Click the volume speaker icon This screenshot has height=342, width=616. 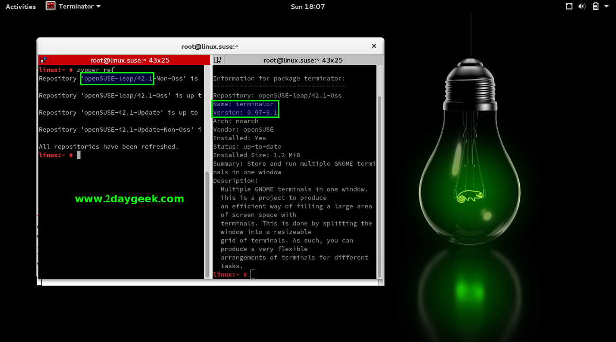point(582,7)
